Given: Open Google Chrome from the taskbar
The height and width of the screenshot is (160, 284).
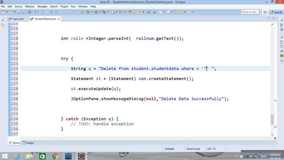Looking at the screenshot, I should pyautogui.click(x=55, y=156).
